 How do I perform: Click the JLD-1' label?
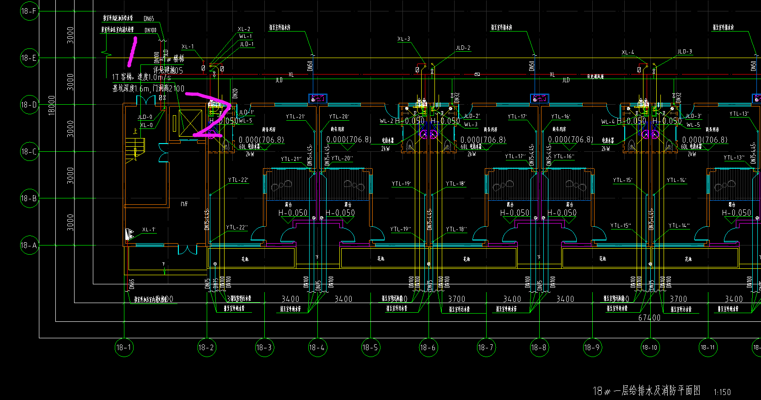click(x=246, y=112)
